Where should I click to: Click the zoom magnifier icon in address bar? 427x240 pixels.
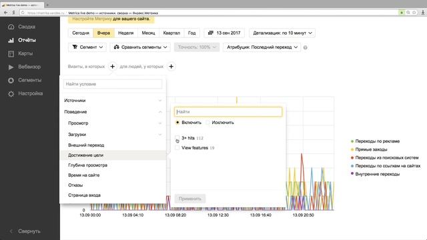[408, 13]
